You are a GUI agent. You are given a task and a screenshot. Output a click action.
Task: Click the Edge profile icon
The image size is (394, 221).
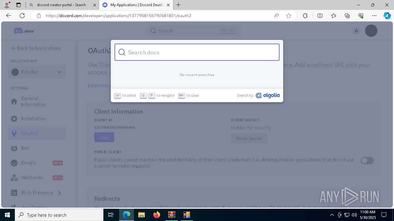click(x=6, y=5)
